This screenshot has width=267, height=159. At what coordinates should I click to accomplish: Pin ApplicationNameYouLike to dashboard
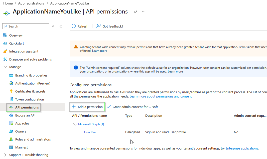(136, 11)
